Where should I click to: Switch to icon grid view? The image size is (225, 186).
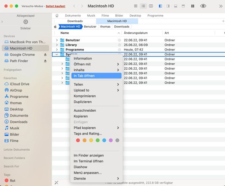[x=136, y=6]
